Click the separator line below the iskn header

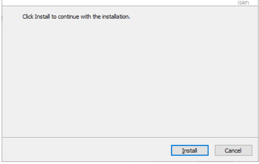pyautogui.click(x=130, y=6)
